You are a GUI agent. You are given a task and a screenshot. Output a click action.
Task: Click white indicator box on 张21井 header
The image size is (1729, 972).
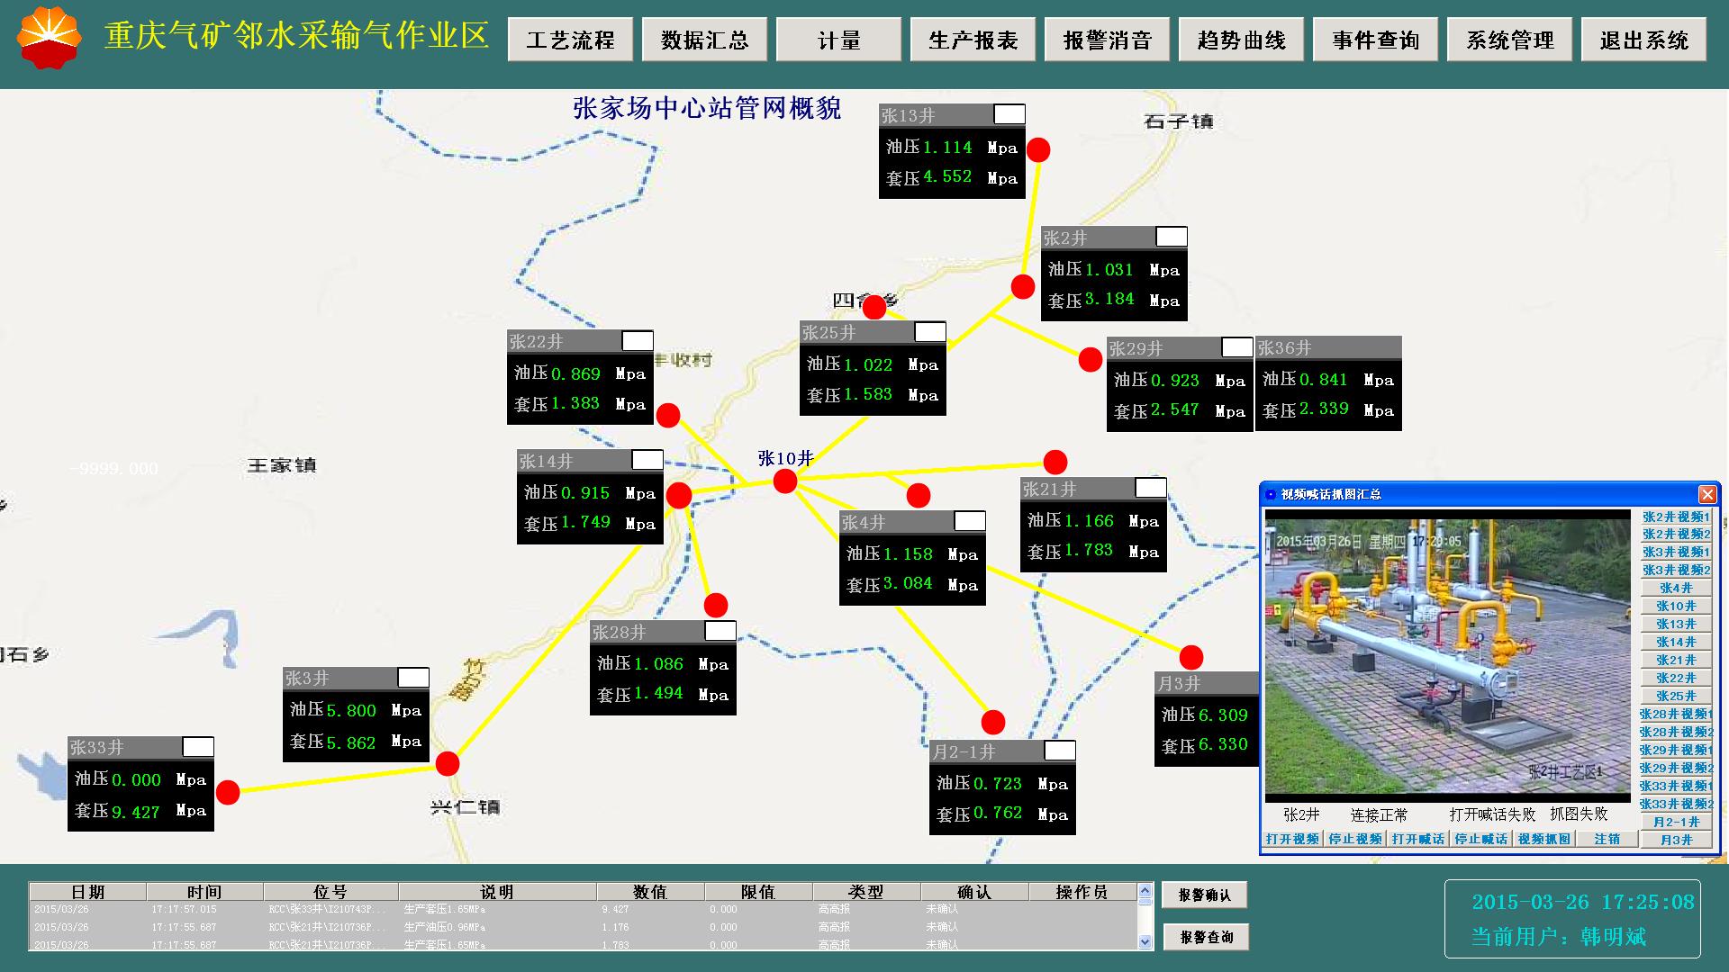pyautogui.click(x=1151, y=488)
